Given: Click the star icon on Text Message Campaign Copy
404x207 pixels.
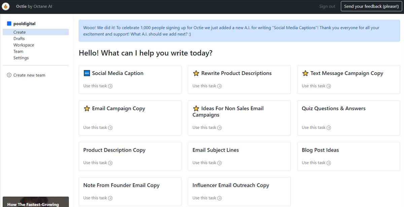Looking at the screenshot, I should (x=305, y=73).
